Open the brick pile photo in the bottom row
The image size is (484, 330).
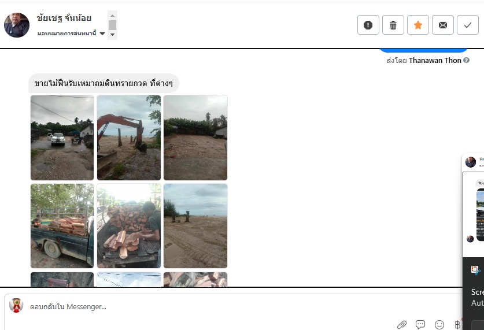195,279
